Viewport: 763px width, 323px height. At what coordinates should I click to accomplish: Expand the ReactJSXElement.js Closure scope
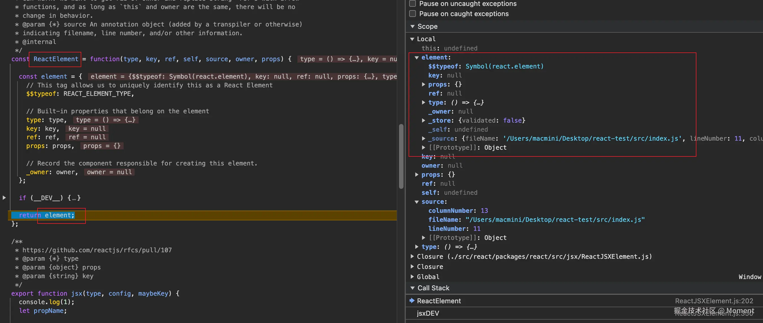coord(412,256)
